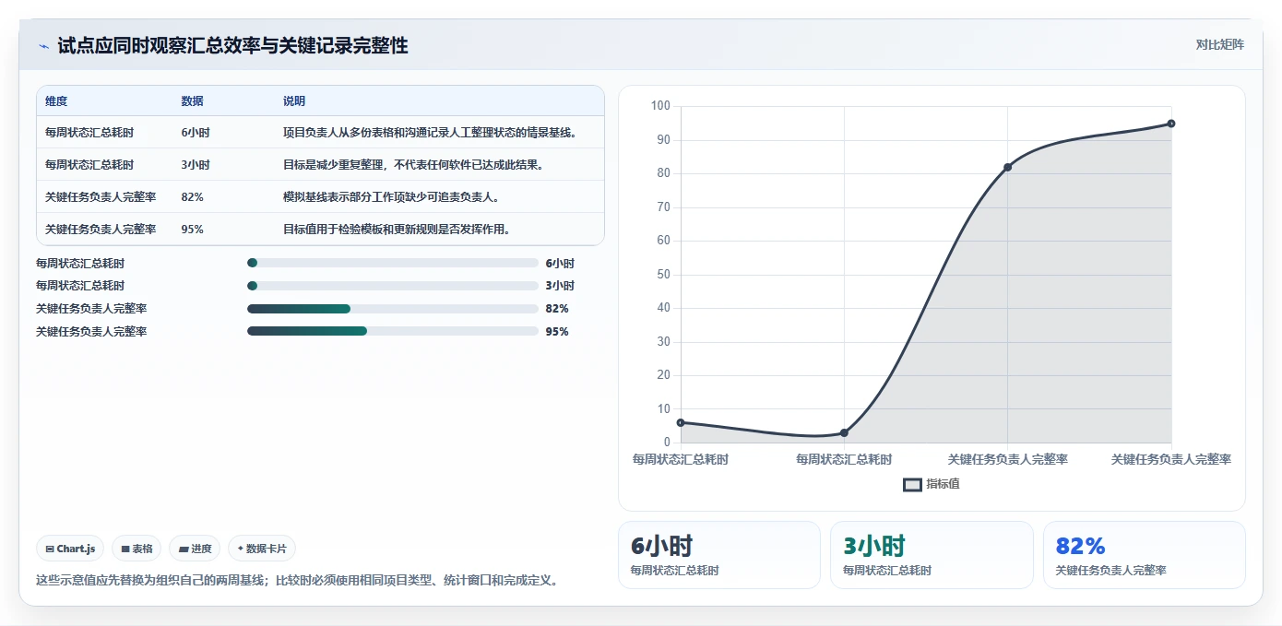Select the 表格 chip

[x=137, y=549]
